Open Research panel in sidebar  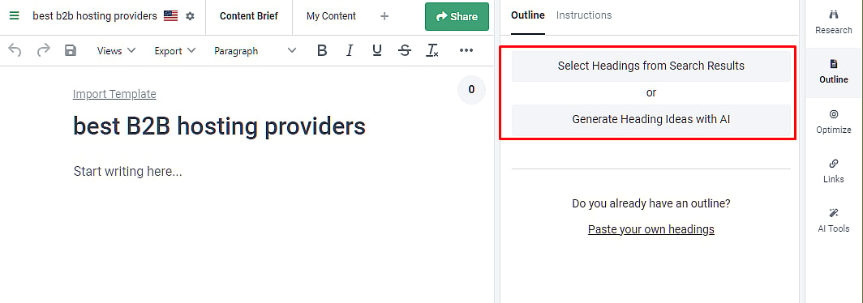tap(833, 22)
